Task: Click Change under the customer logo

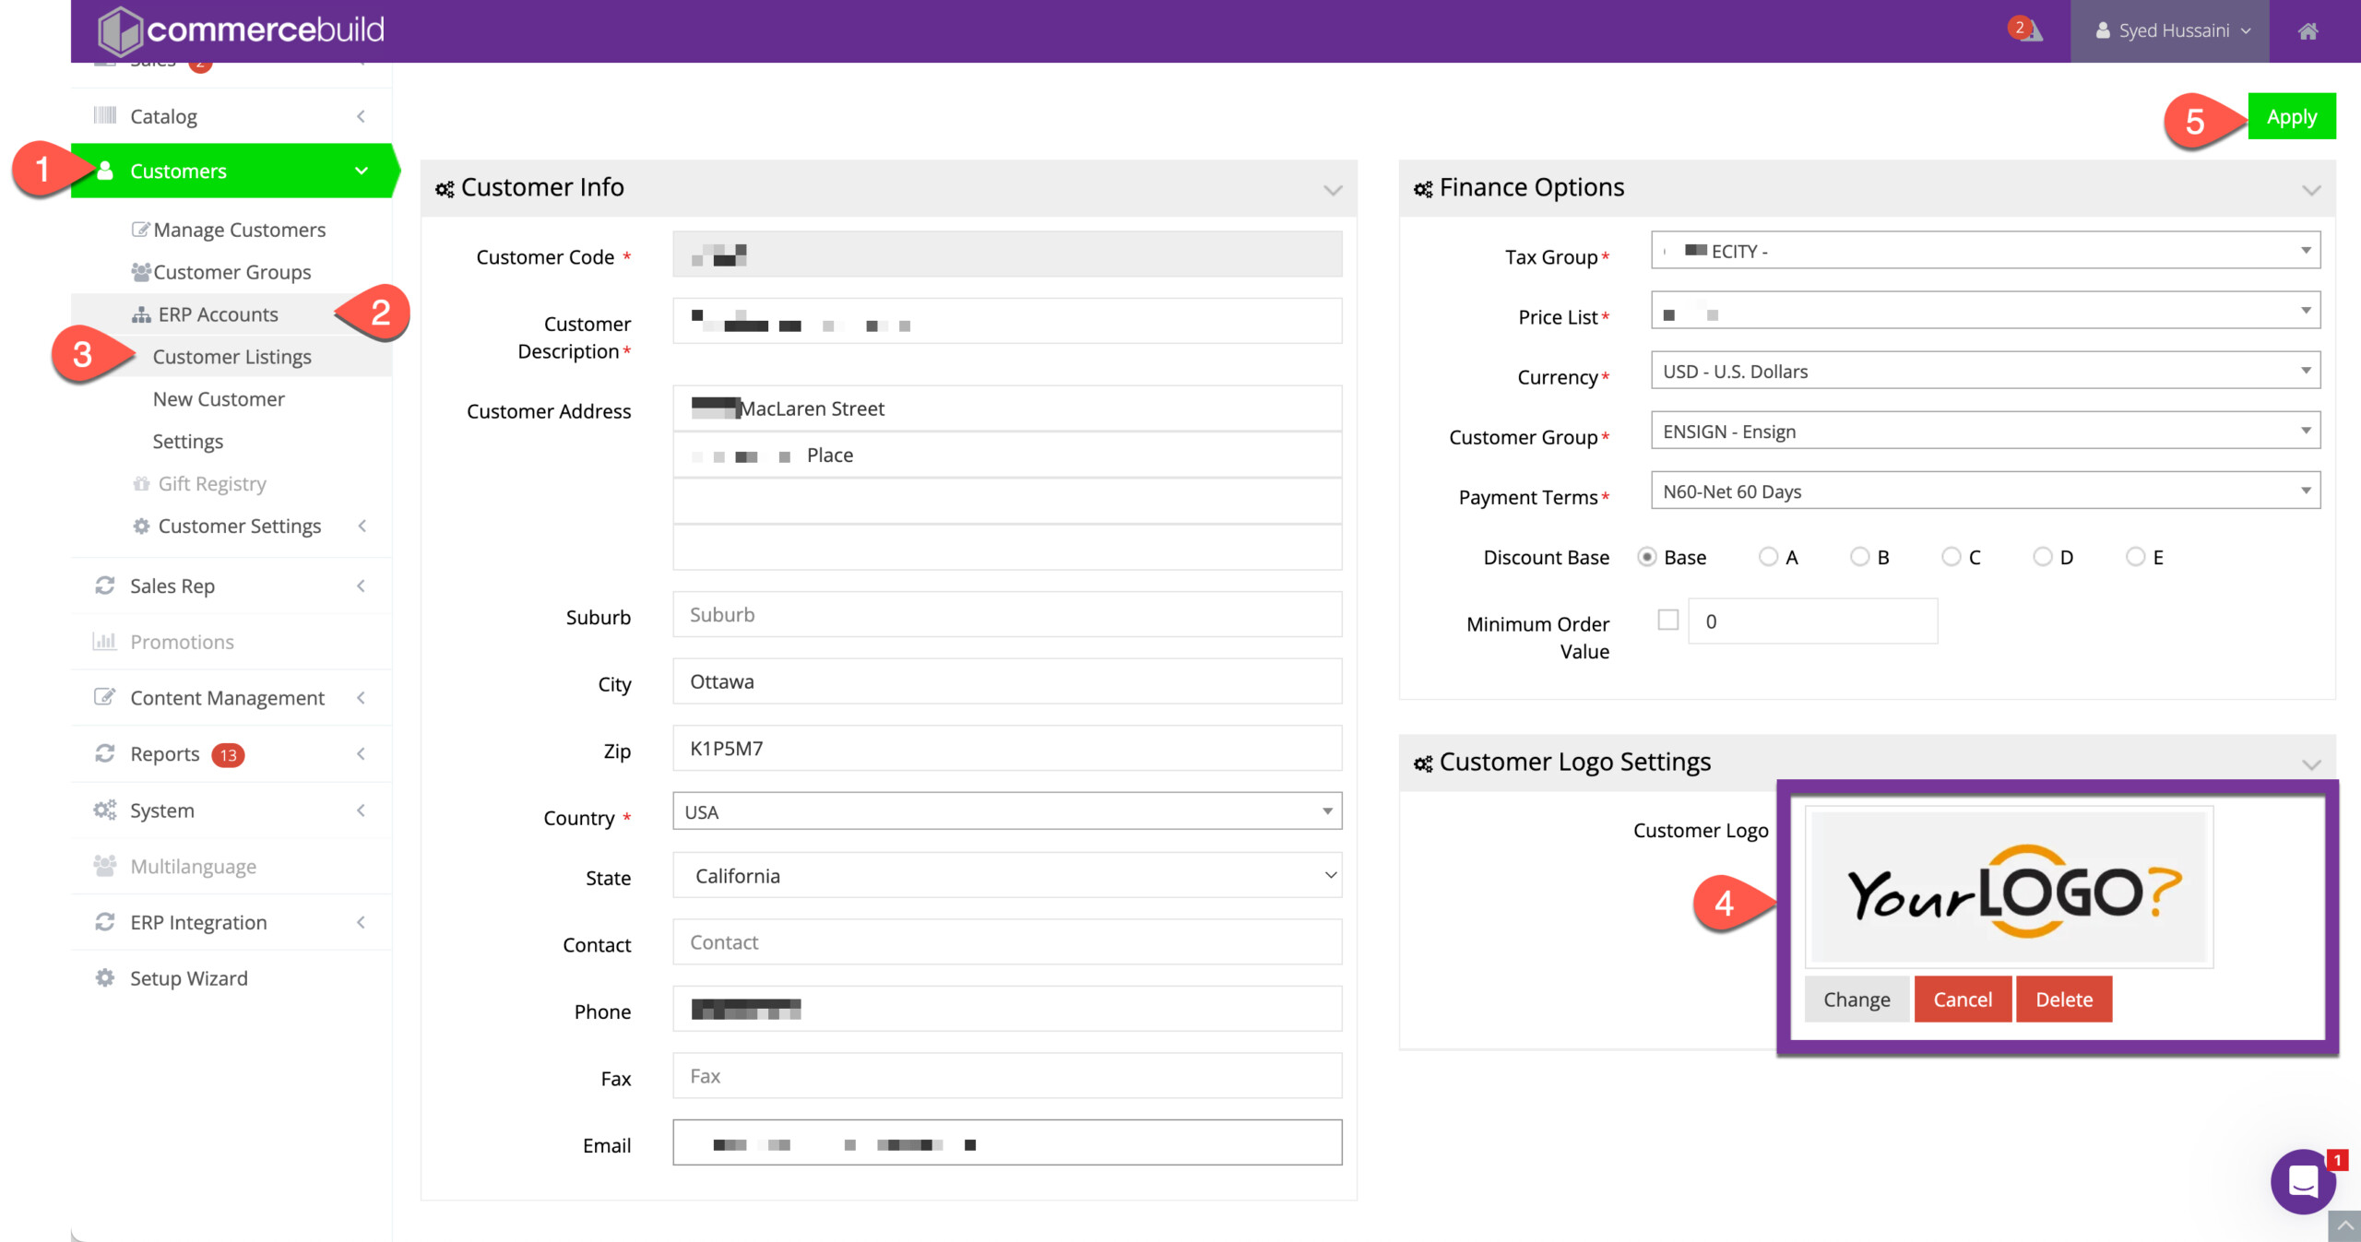Action: coord(1856,1000)
